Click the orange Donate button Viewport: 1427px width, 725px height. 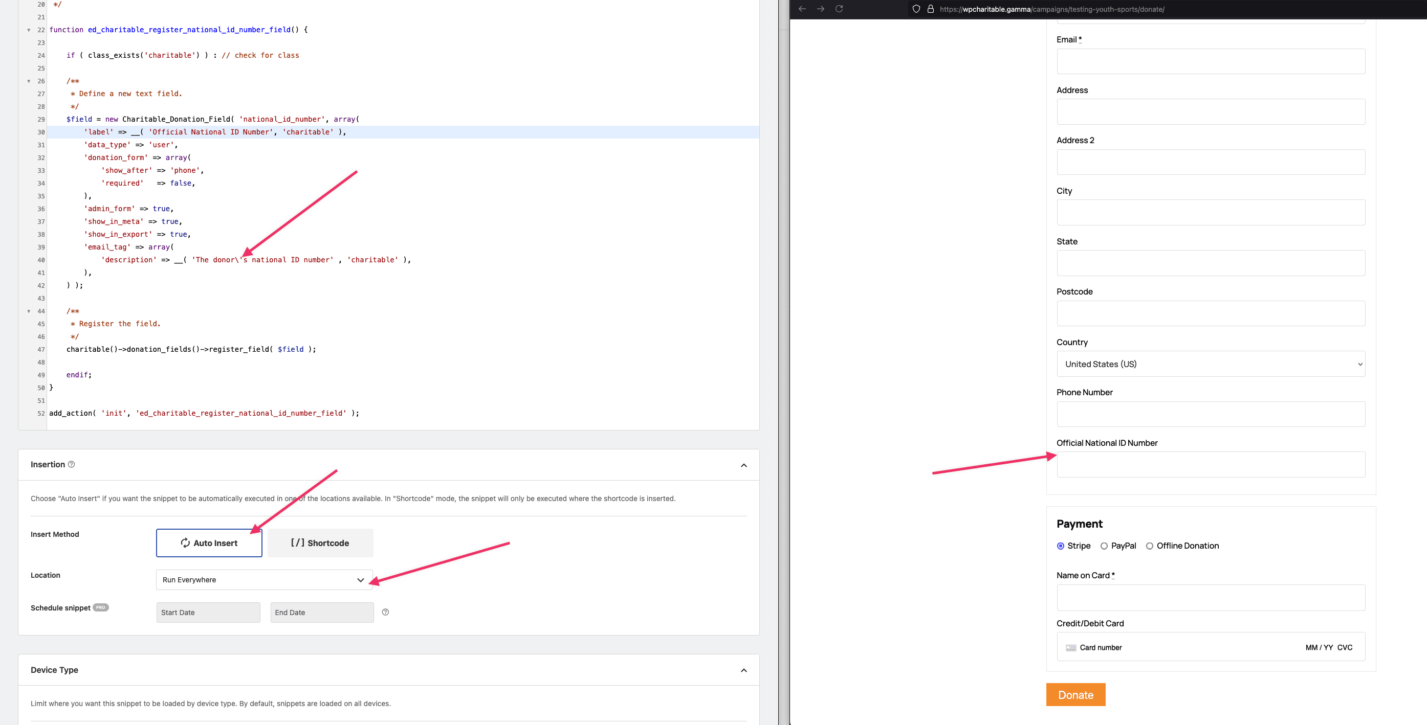[x=1076, y=694]
